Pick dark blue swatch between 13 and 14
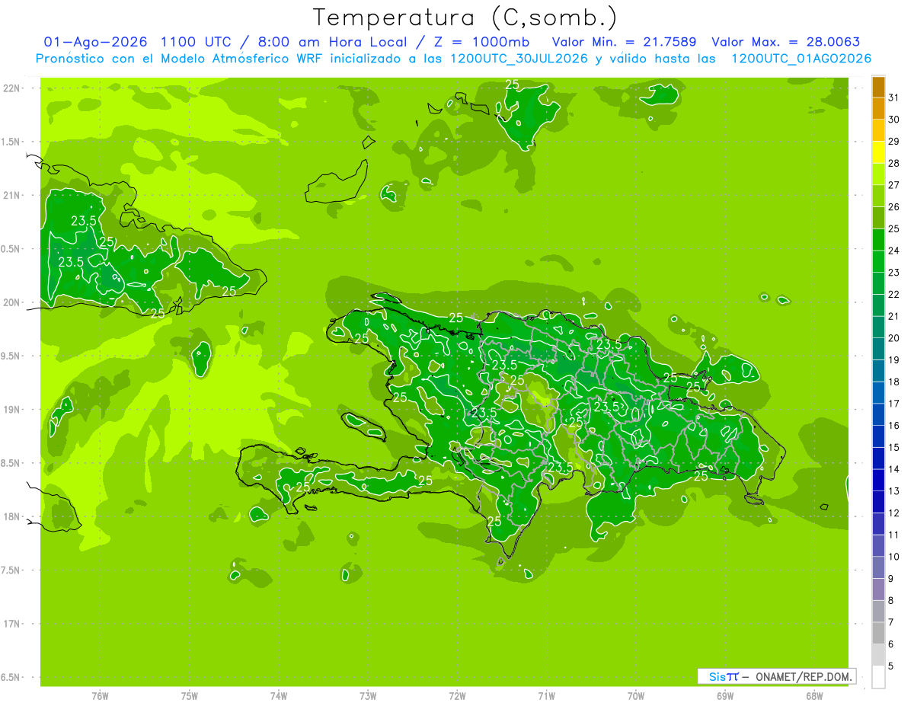The width and height of the screenshot is (914, 706). click(x=879, y=481)
